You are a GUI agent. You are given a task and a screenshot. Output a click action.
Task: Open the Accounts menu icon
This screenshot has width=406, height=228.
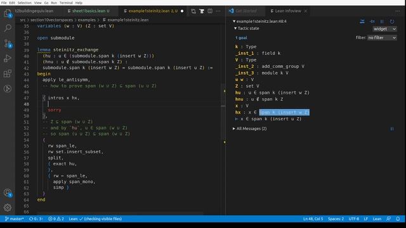pos(8,193)
